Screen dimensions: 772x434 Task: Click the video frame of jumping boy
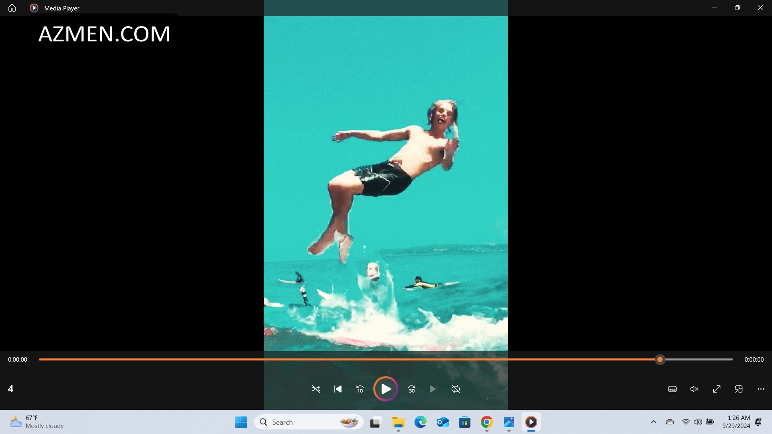pyautogui.click(x=386, y=181)
